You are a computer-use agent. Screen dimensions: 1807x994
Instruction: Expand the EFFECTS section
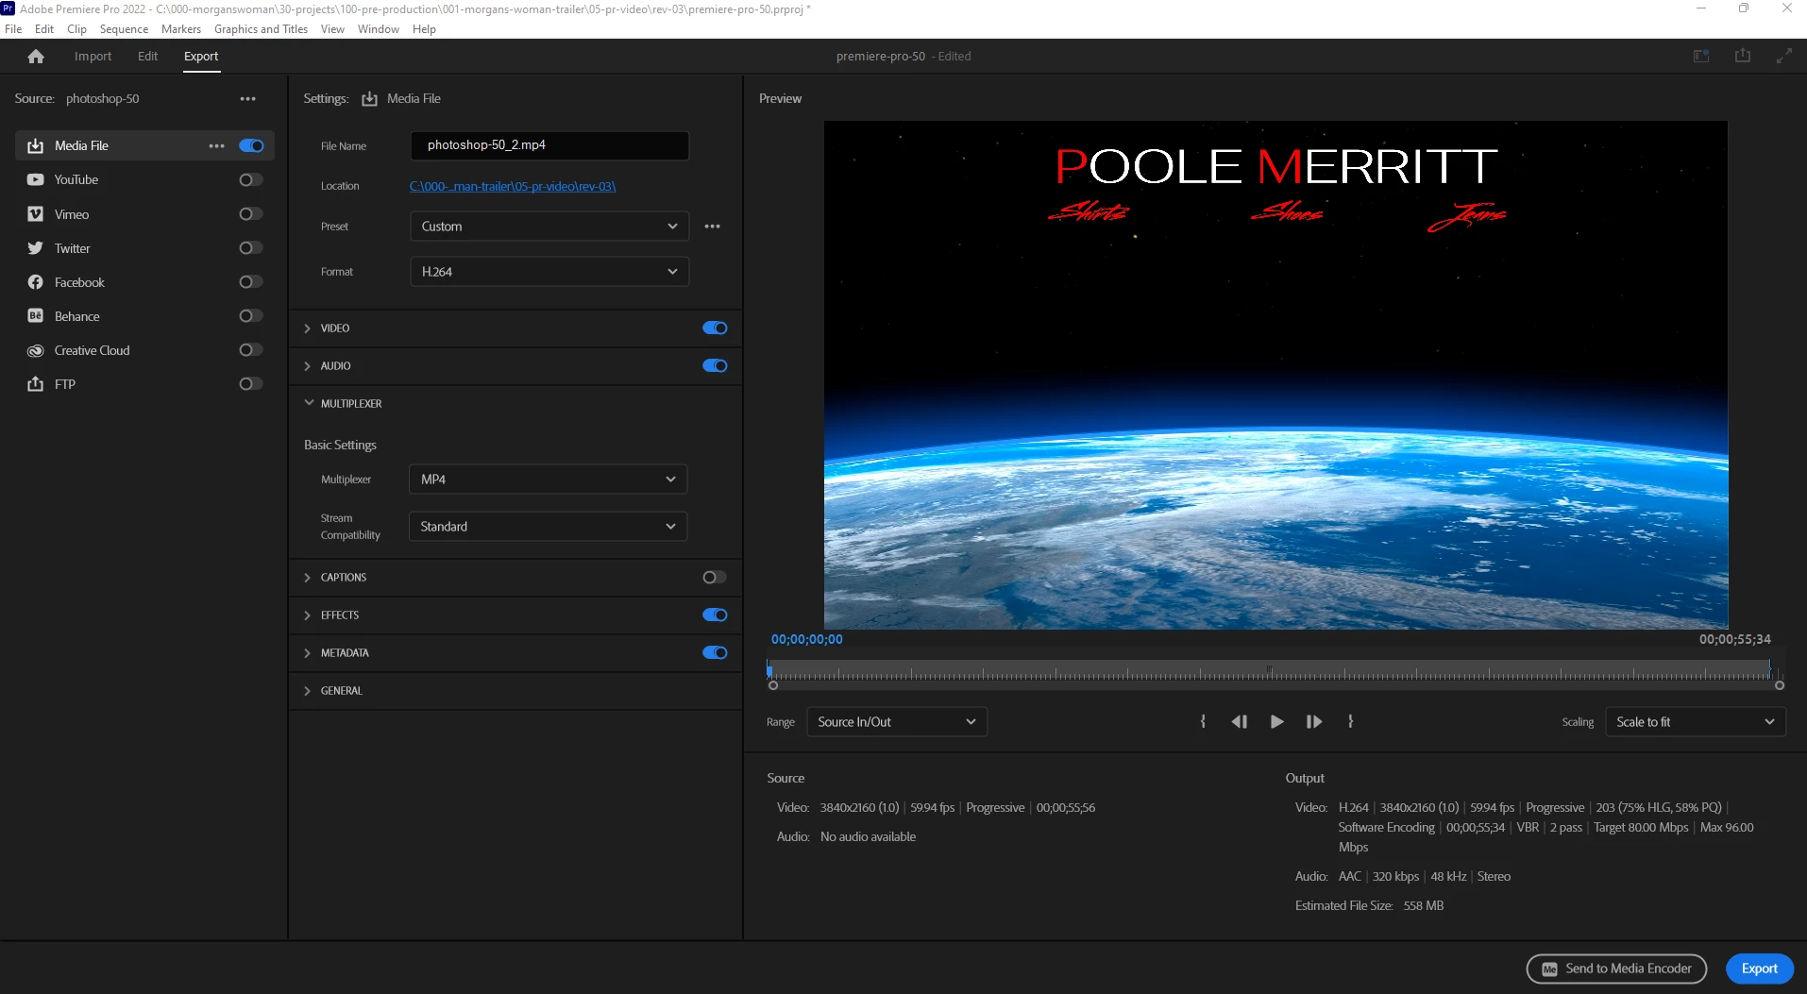coord(308,615)
